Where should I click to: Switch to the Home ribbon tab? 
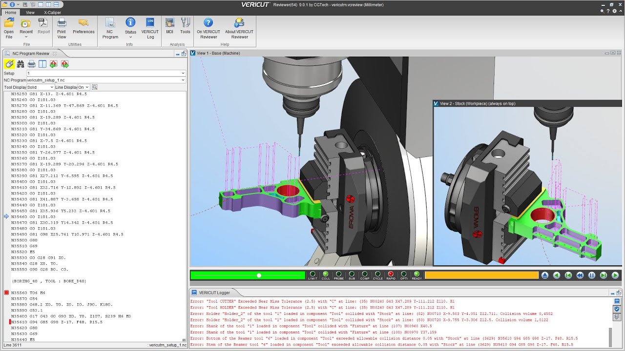click(x=10, y=12)
